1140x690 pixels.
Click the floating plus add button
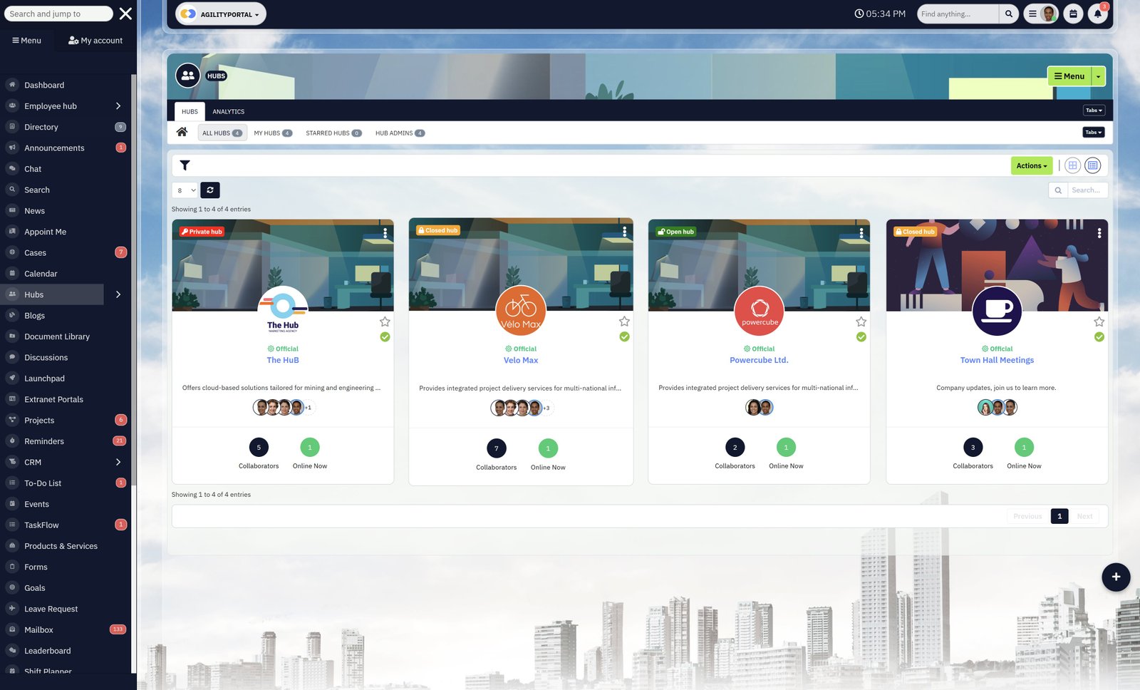pyautogui.click(x=1116, y=577)
